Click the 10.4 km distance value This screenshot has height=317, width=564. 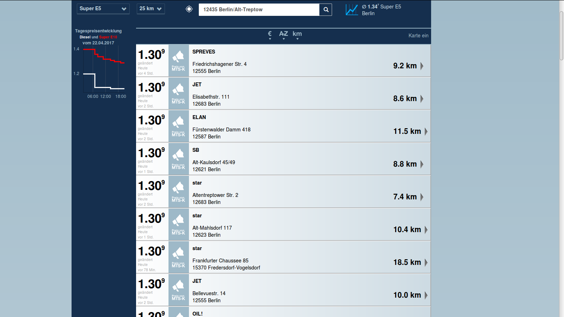pos(407,230)
